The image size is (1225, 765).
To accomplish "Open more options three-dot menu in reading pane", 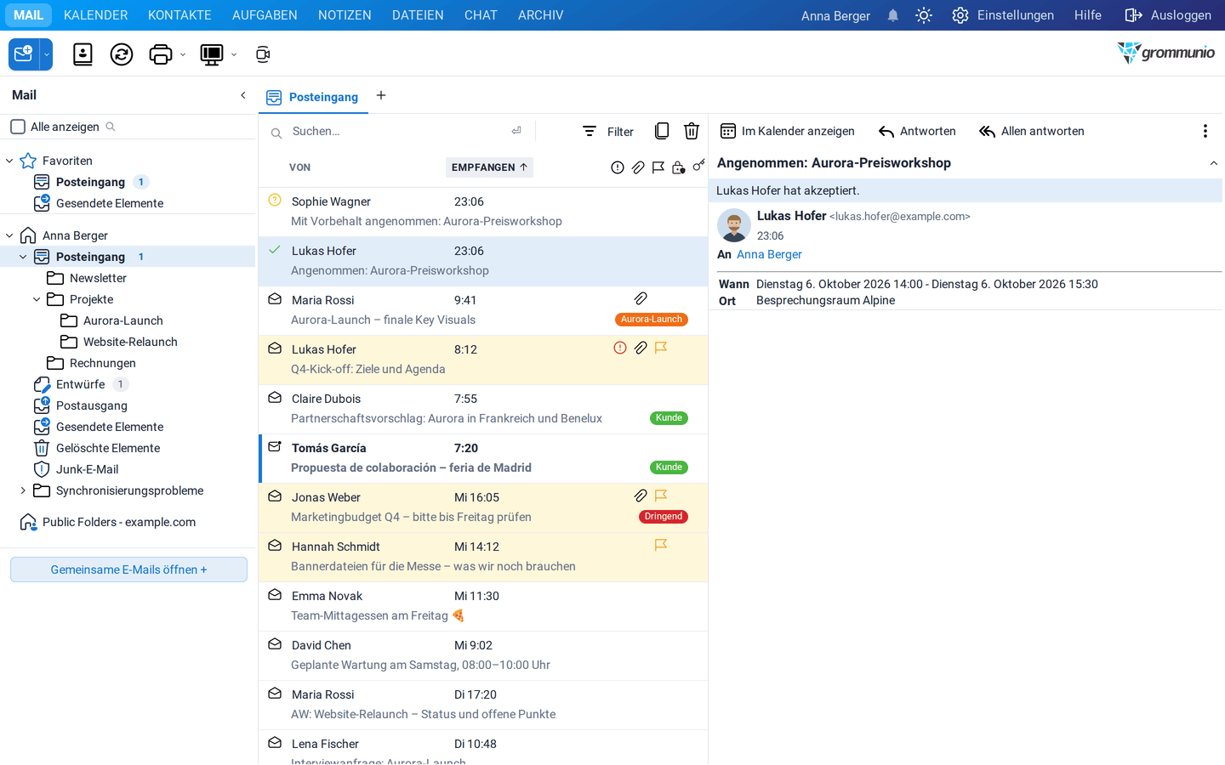I will tap(1205, 131).
